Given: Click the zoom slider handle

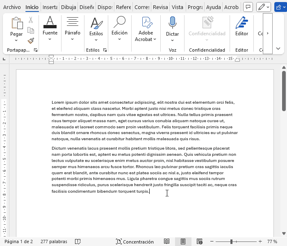Looking at the screenshot, I should click(x=232, y=241).
